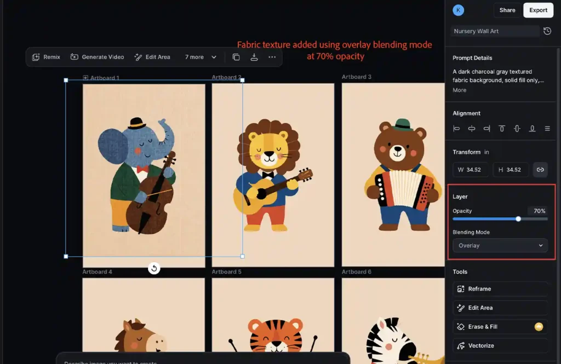Select the Reframe tool
Screen dimensions: 561x364
tap(500, 289)
